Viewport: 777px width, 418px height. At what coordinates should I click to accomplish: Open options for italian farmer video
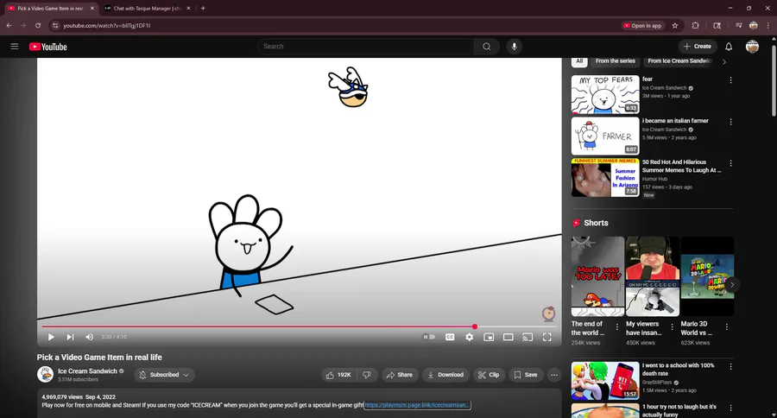(x=730, y=122)
